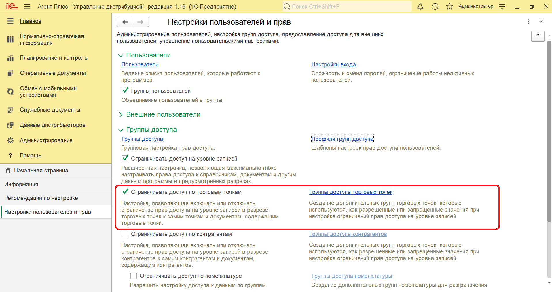This screenshot has height=292, width=552.
Task: Open history clock icon
Action: [435, 6]
